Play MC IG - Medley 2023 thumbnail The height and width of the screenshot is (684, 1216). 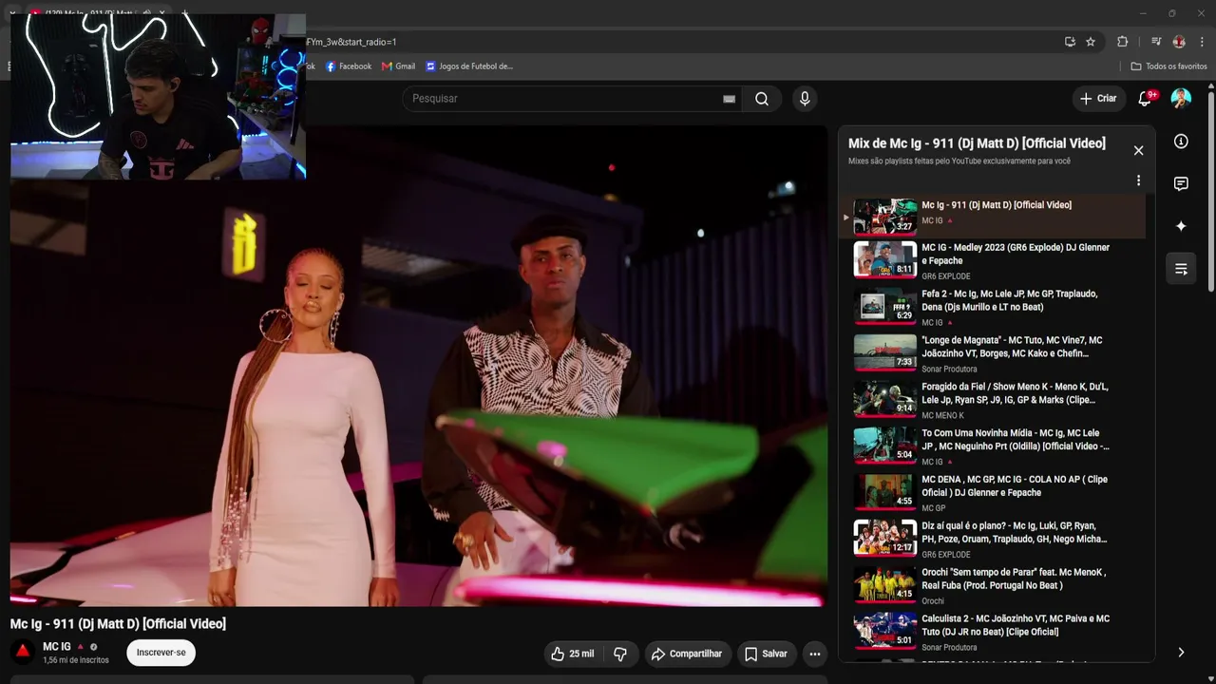(884, 259)
